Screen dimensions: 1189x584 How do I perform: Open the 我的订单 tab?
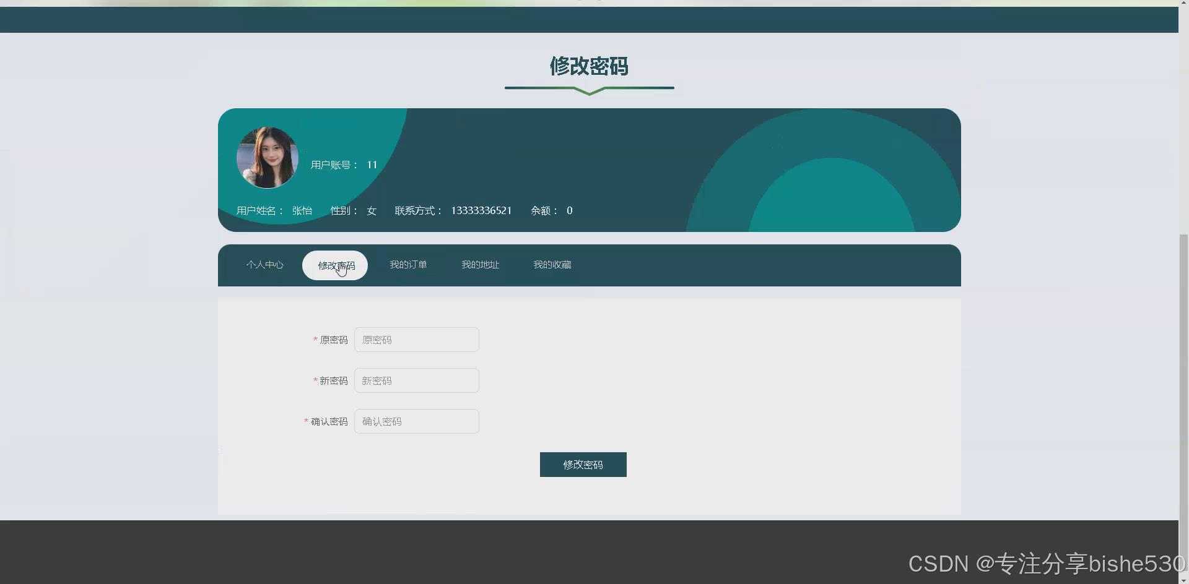click(x=408, y=265)
